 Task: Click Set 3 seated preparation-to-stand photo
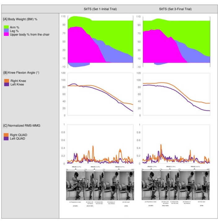pyautogui.click(x=151, y=185)
